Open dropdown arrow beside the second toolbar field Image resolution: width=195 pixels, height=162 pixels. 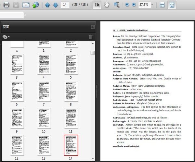25,15
